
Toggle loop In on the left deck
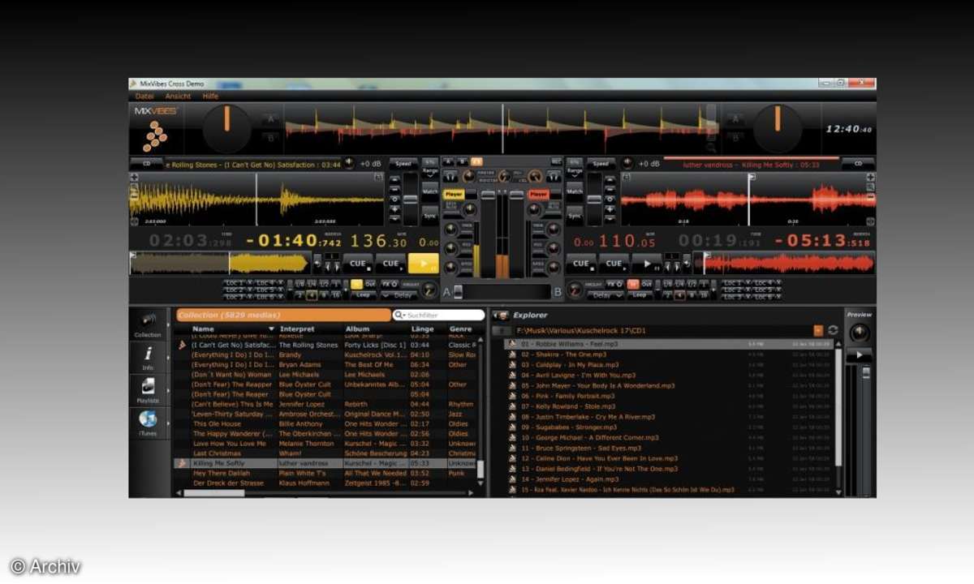[x=356, y=284]
